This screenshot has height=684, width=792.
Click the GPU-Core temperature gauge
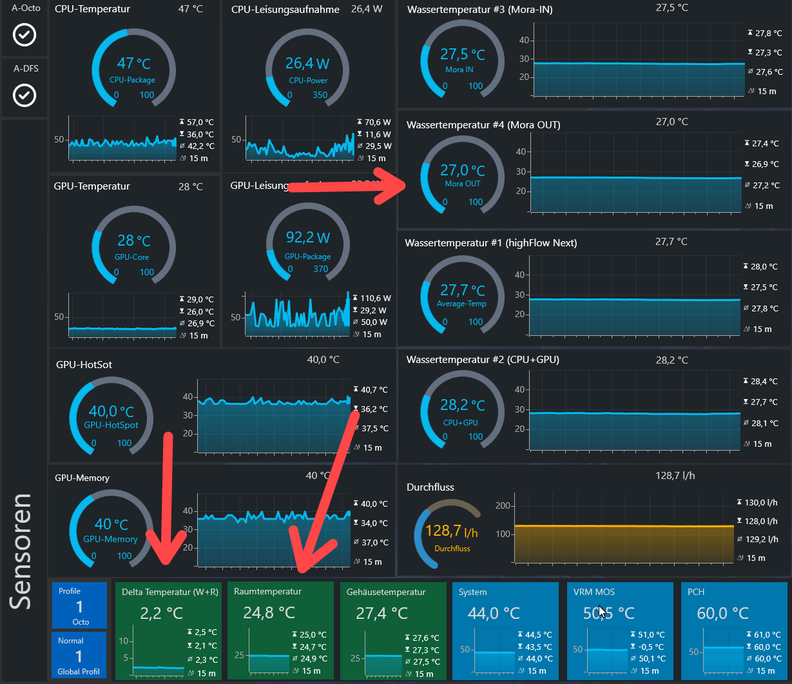pos(134,246)
